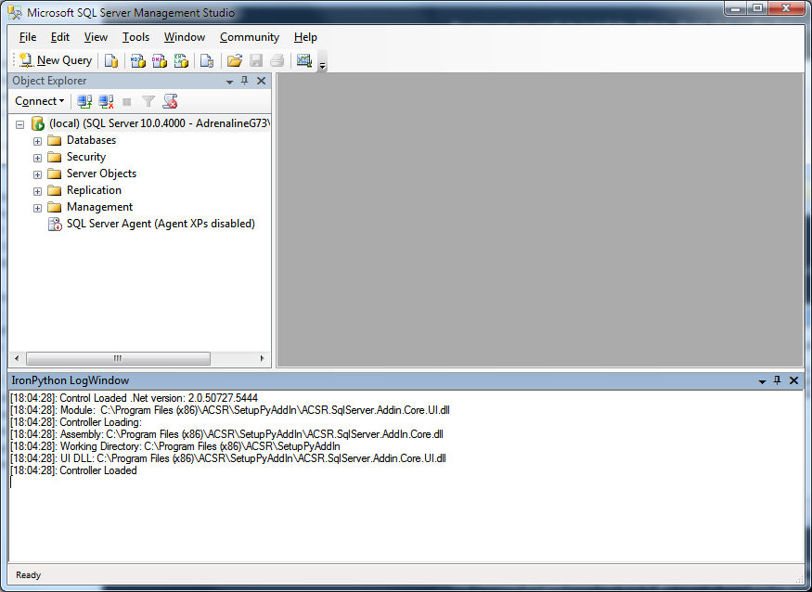Select the Security tree item
The width and height of the screenshot is (812, 592).
coord(86,157)
